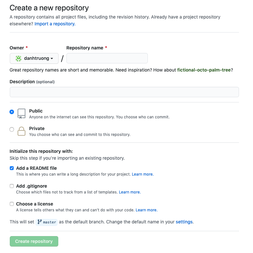Image resolution: width=253 pixels, height=253 pixels.
Task: Select the Public radio button
Action: pyautogui.click(x=12, y=112)
